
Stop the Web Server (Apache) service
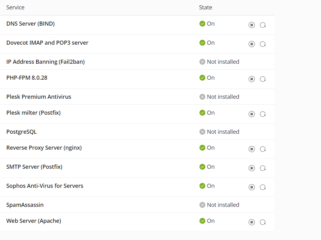coord(252,222)
